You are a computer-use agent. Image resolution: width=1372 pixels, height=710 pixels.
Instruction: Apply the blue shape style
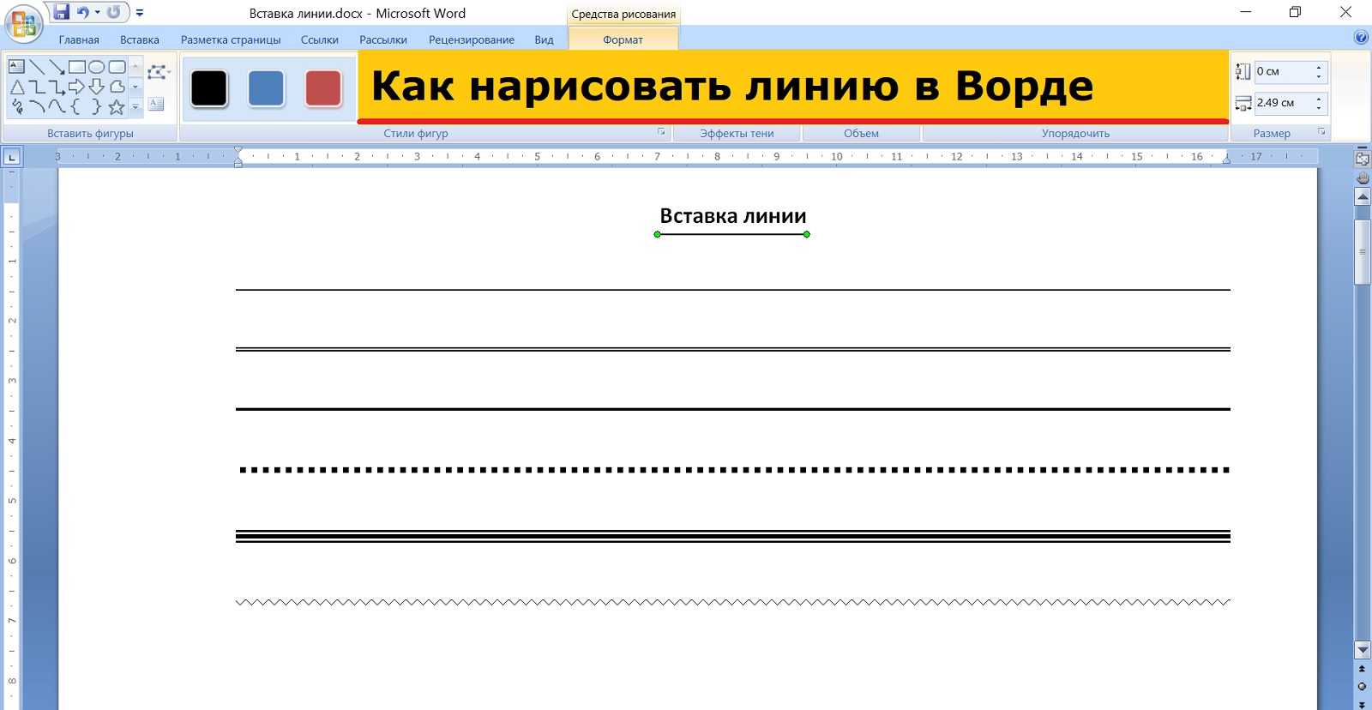coord(266,88)
